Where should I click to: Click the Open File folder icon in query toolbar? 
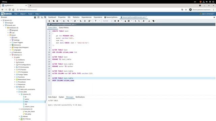point(54,21)
